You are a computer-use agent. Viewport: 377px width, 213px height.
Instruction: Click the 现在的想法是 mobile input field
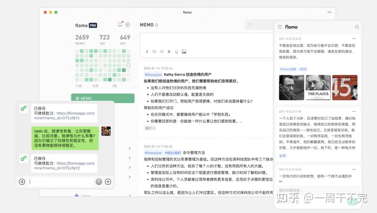click(x=318, y=190)
